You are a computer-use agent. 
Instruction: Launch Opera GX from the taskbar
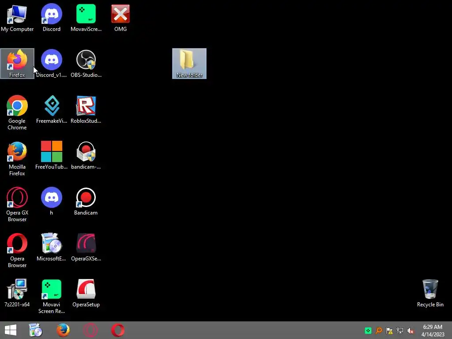pyautogui.click(x=90, y=330)
